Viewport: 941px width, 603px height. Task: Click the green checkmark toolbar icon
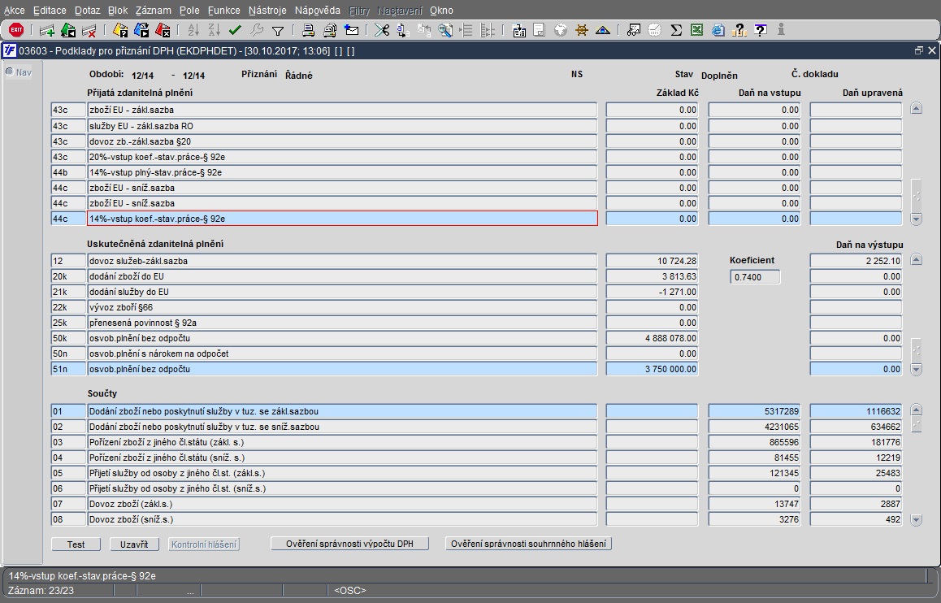(236, 29)
